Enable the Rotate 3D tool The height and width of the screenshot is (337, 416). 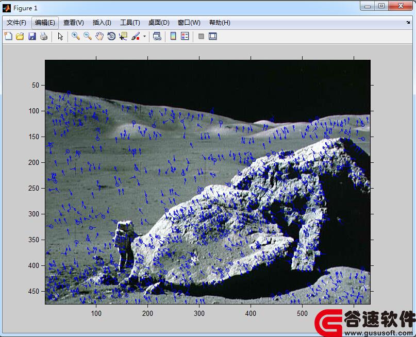[x=111, y=36]
